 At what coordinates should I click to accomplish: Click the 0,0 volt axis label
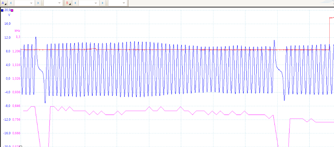[7, 79]
